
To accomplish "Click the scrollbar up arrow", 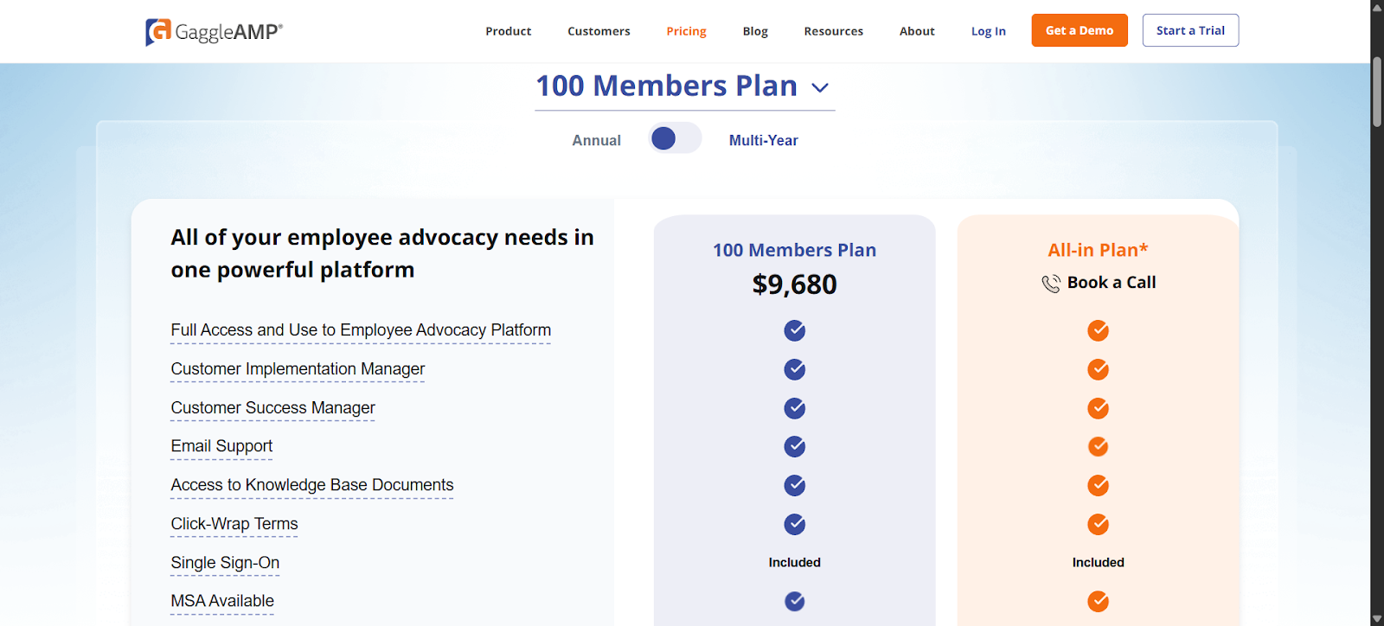I will (x=1377, y=7).
